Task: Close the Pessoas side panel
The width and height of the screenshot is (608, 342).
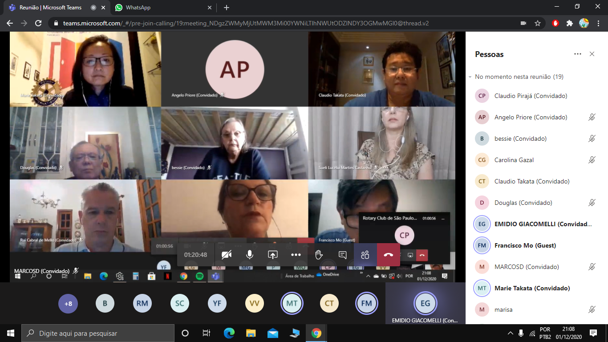Action: [x=592, y=54]
